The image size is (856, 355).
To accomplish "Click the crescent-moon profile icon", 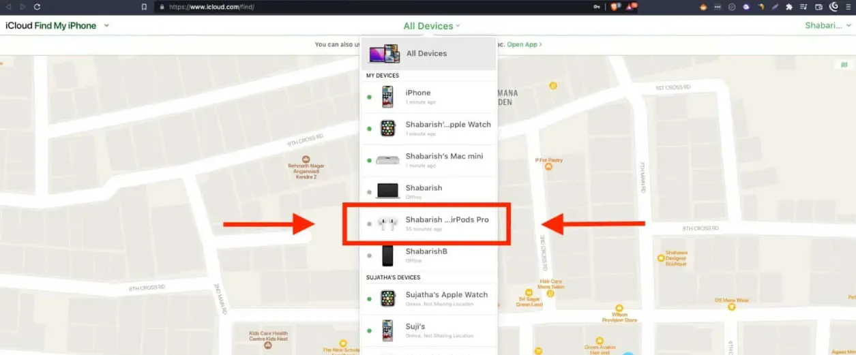I will pos(833,7).
